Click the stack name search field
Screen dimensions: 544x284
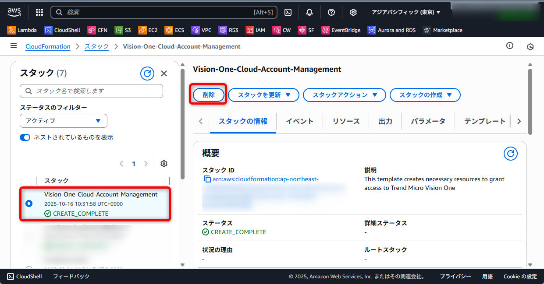[91, 91]
